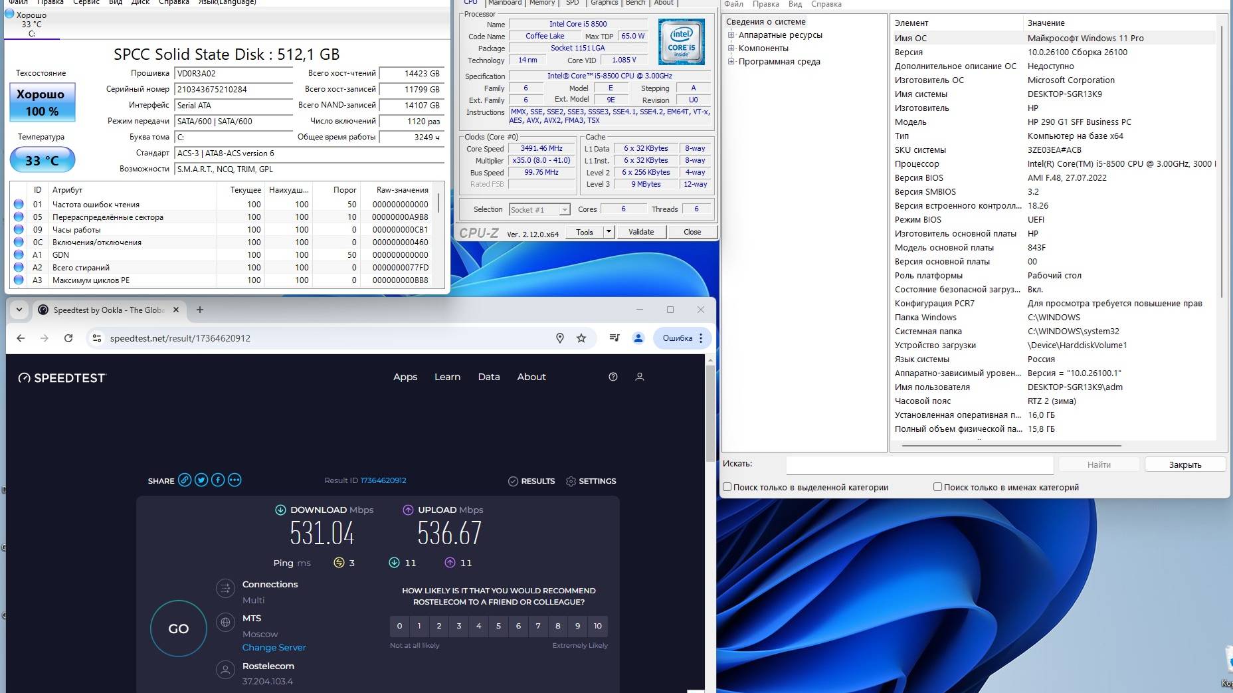Rate Rostelecom recommendation as 5
The image size is (1233, 693).
498,626
